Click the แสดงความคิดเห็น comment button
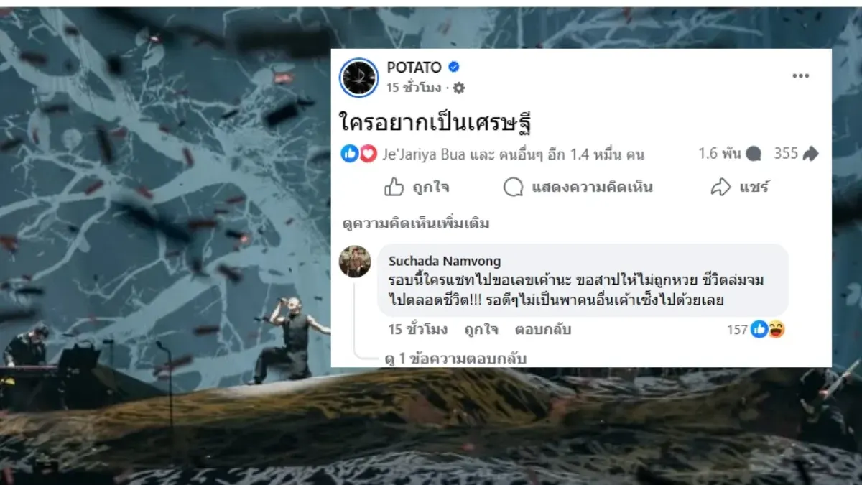Viewport: 862px width, 485px height. 578,188
